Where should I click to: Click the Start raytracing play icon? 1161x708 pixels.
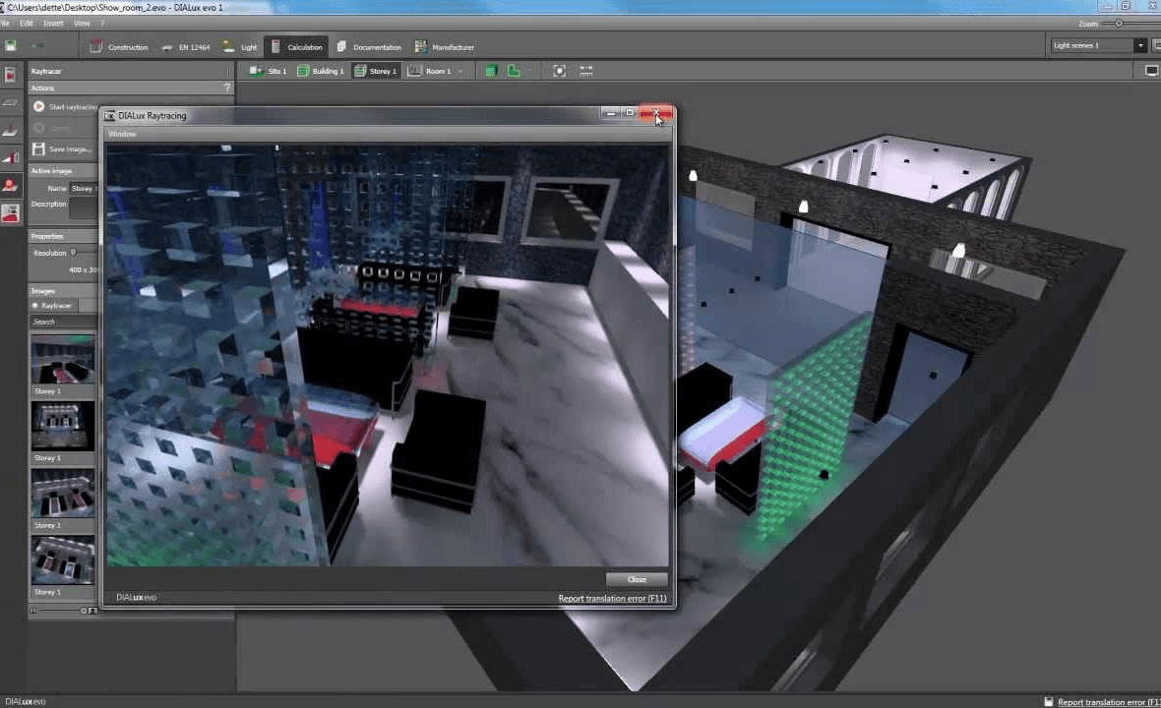[x=38, y=106]
